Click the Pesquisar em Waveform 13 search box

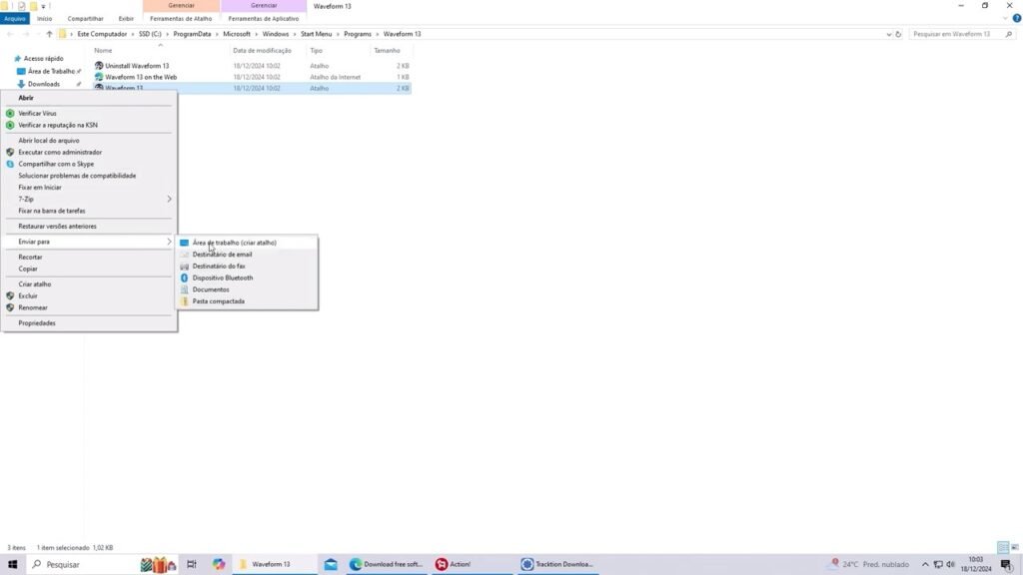[x=963, y=34]
